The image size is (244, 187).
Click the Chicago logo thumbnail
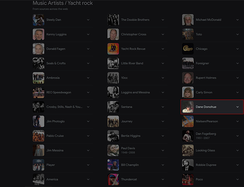click(x=188, y=49)
